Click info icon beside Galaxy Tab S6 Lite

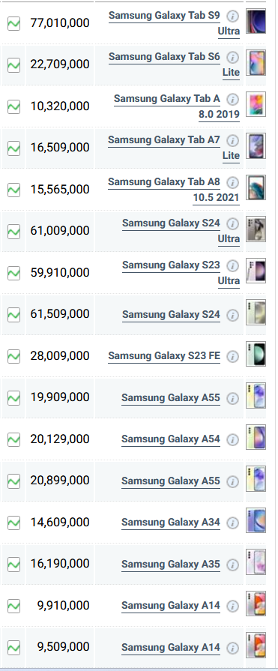coord(232,57)
